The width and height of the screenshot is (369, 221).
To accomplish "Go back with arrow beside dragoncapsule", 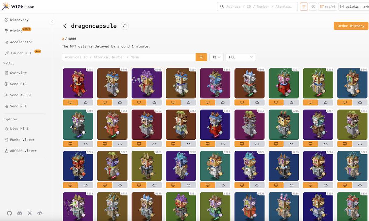I will click(x=65, y=26).
